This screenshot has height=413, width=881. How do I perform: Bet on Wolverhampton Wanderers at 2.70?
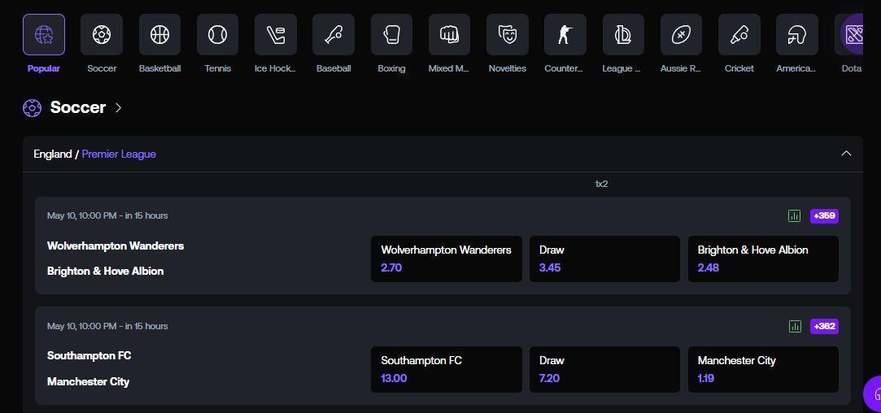coord(446,259)
